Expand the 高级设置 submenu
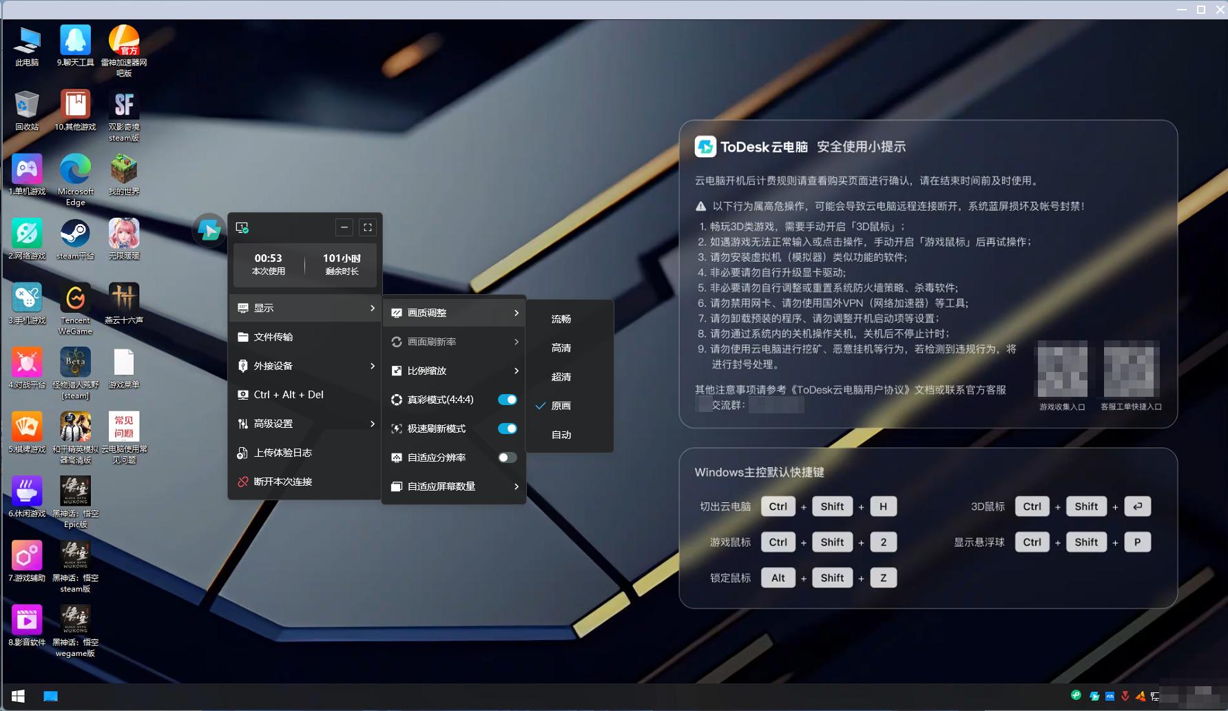1228x711 pixels. (305, 424)
